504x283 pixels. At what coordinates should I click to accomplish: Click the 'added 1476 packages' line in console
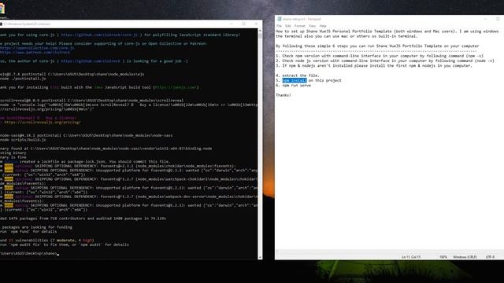[83, 219]
